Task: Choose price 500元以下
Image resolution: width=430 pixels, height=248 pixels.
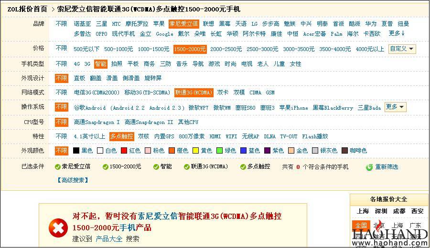Action: tap(86, 49)
